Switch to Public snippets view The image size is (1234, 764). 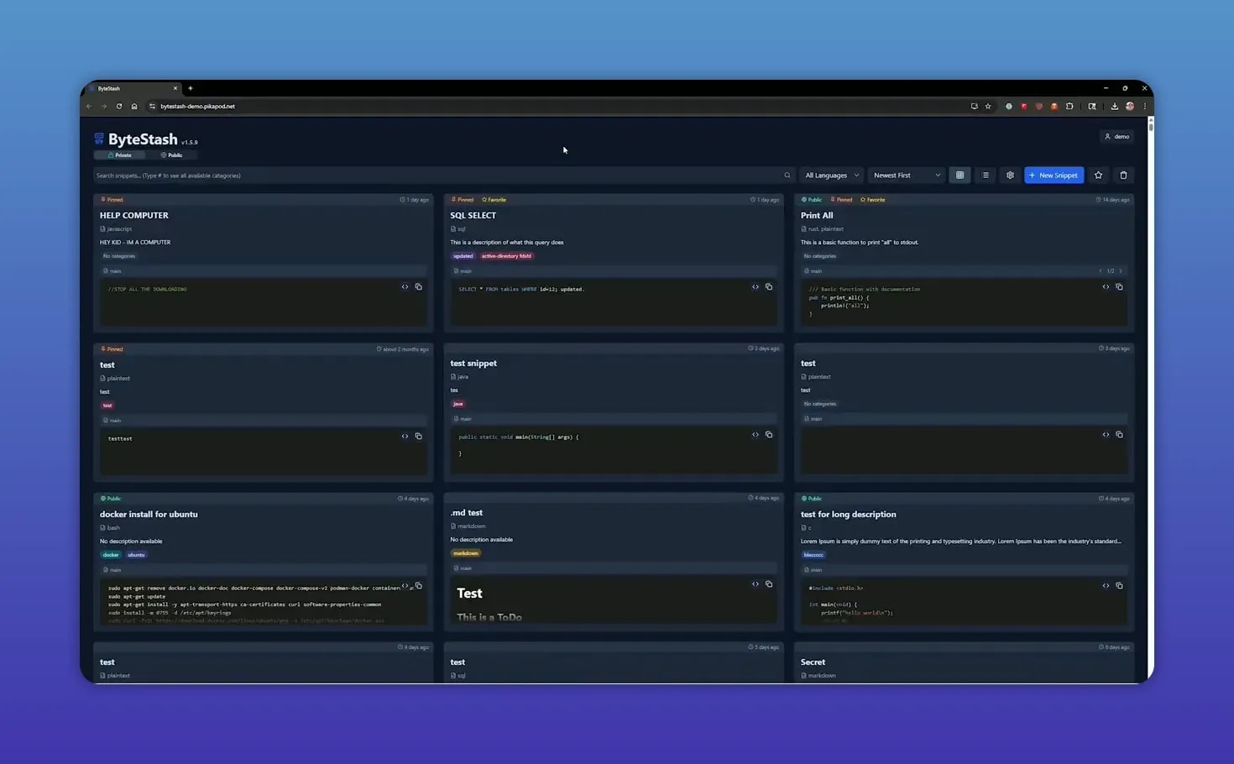click(171, 155)
